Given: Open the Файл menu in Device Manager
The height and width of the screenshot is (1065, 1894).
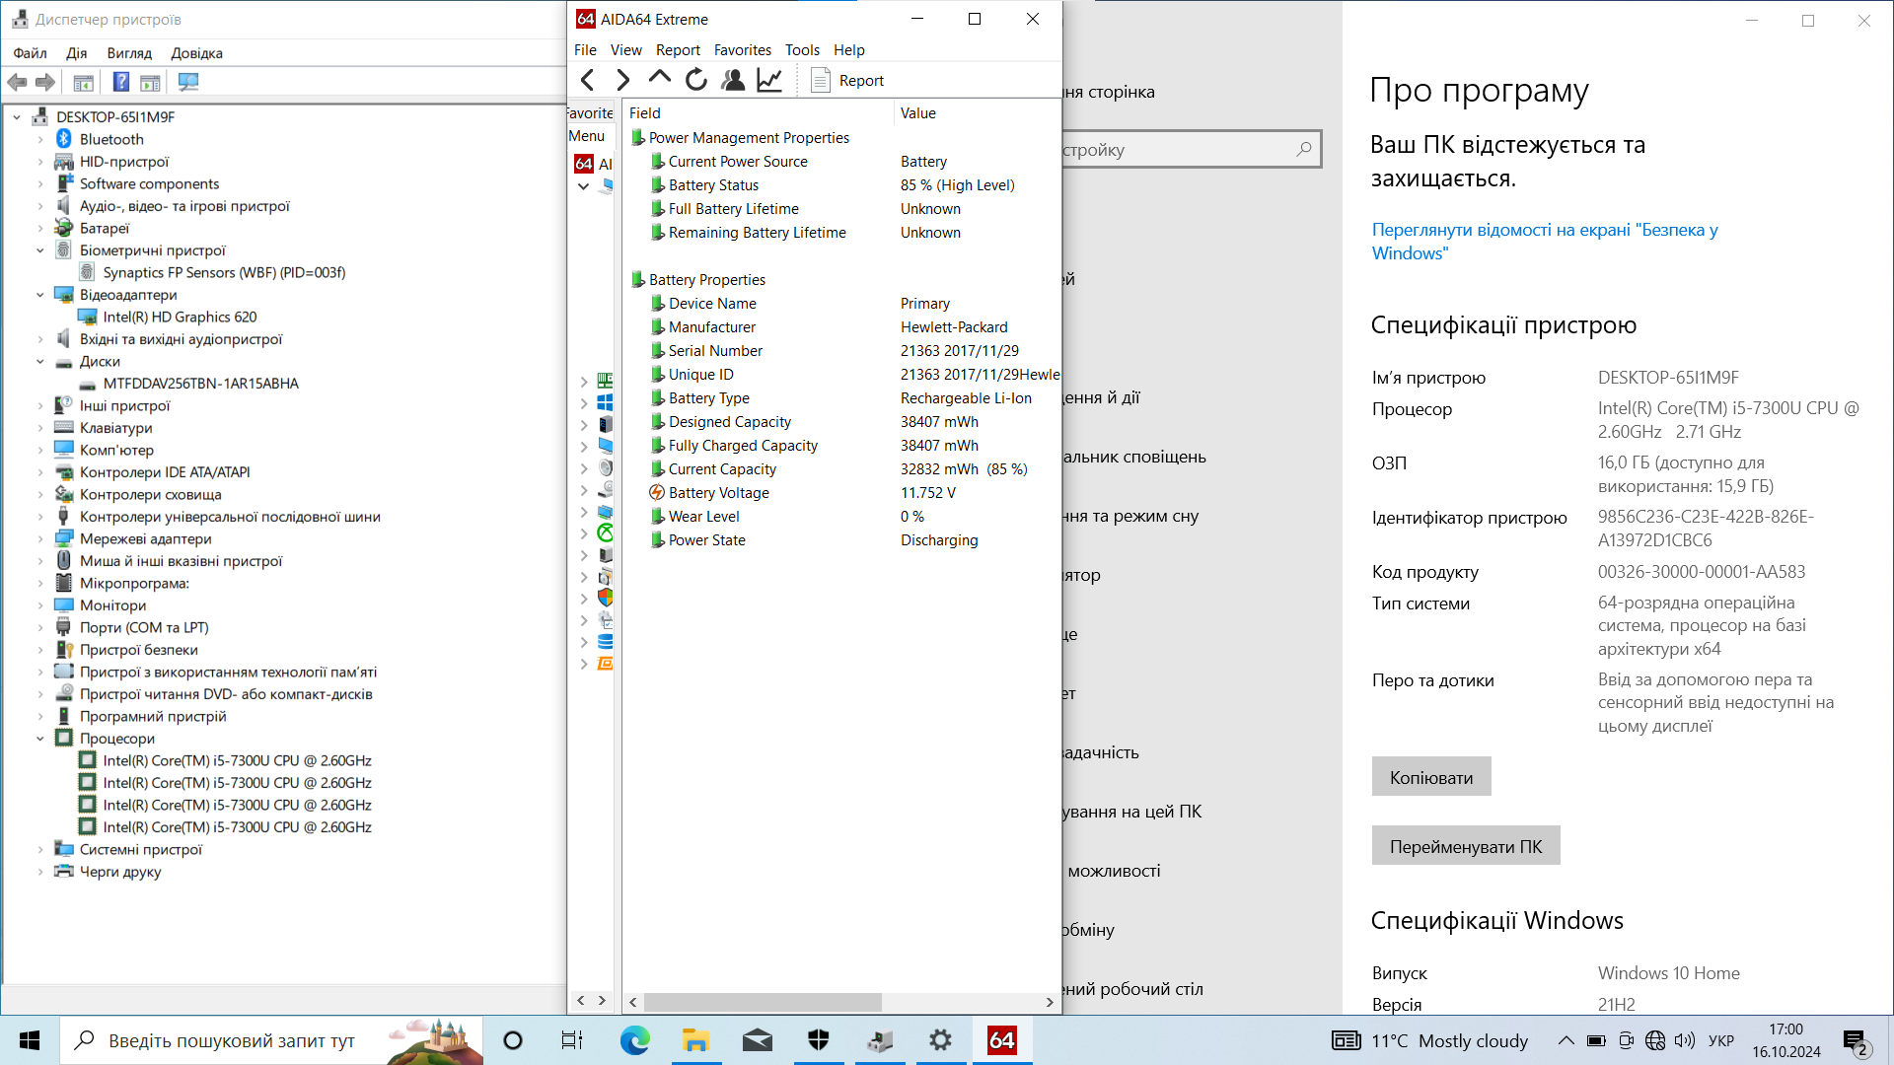Looking at the screenshot, I should 31,53.
